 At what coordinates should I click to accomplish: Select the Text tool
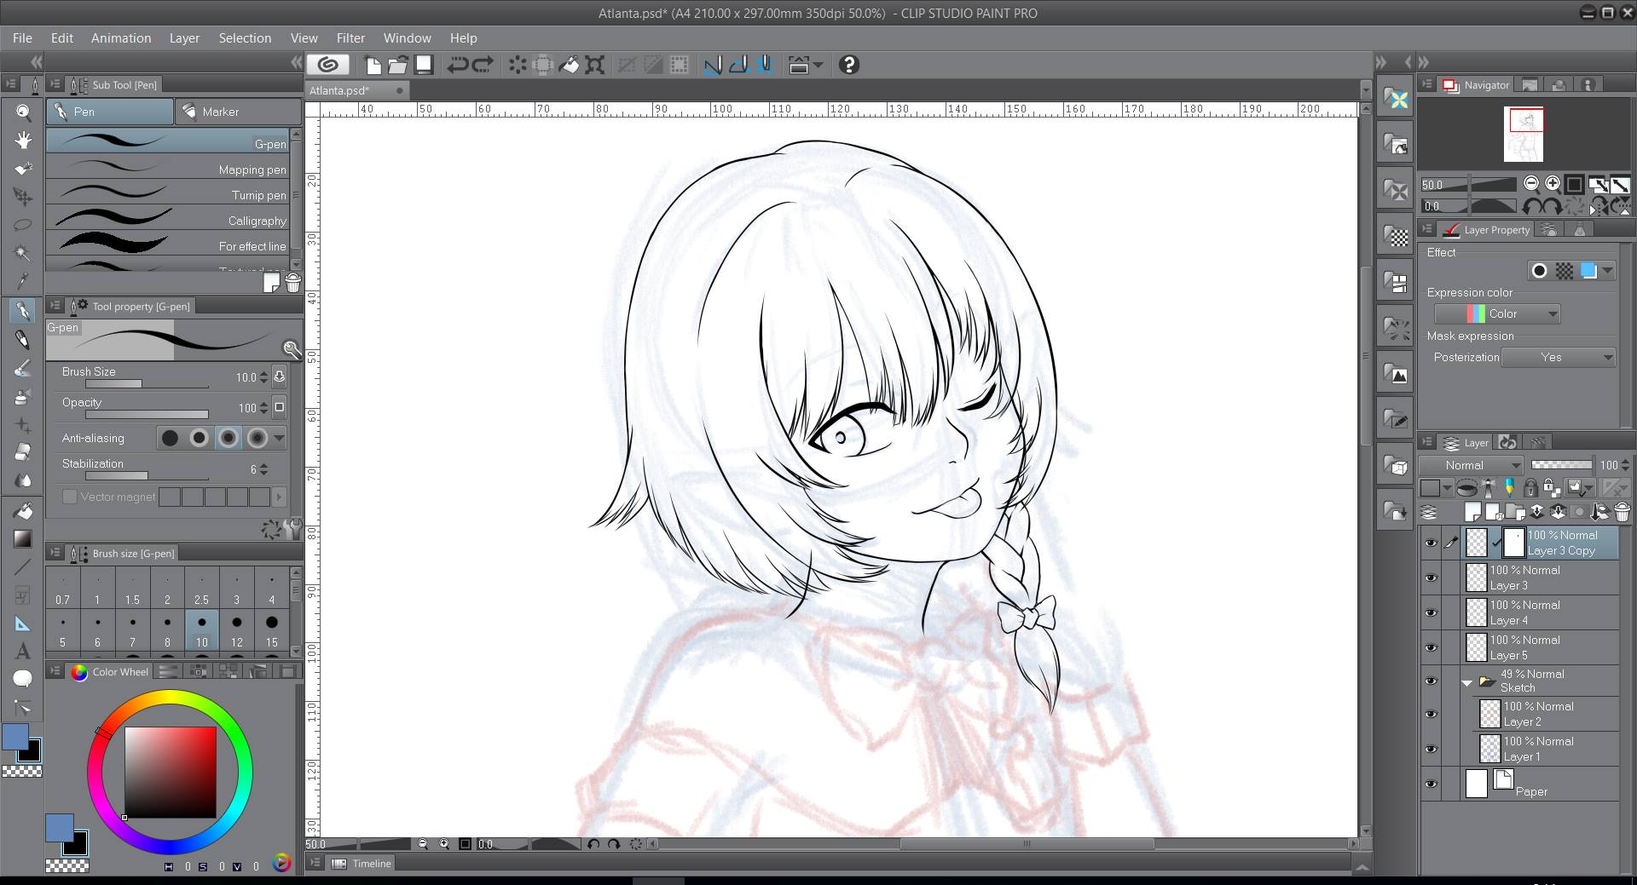tap(23, 651)
